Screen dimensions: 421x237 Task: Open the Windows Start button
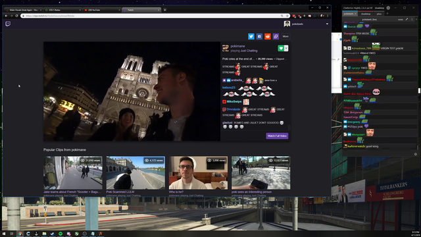4,234
